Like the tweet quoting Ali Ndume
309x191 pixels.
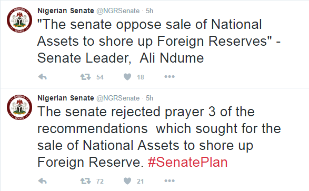click(x=127, y=77)
